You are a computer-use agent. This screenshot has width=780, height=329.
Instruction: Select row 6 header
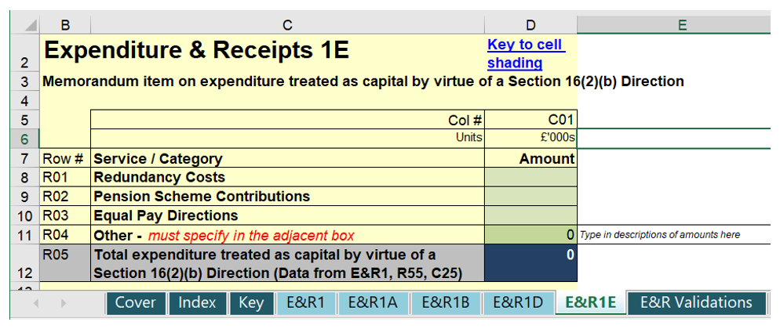pyautogui.click(x=23, y=139)
